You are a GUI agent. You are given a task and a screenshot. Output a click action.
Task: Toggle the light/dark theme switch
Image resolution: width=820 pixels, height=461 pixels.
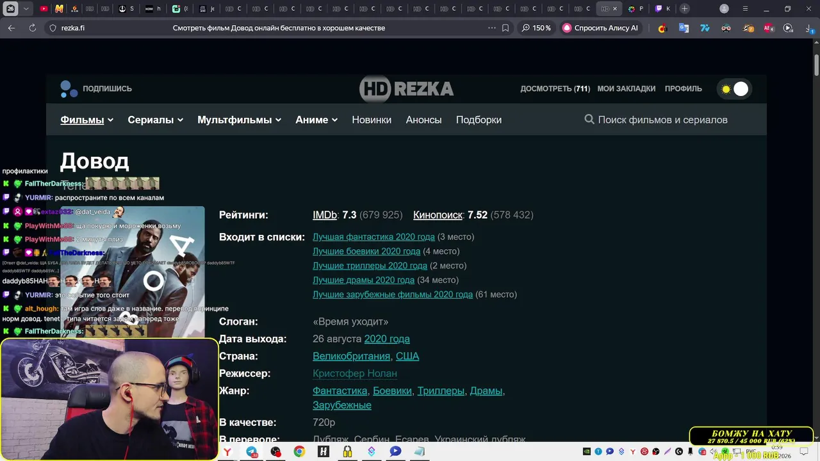click(734, 89)
